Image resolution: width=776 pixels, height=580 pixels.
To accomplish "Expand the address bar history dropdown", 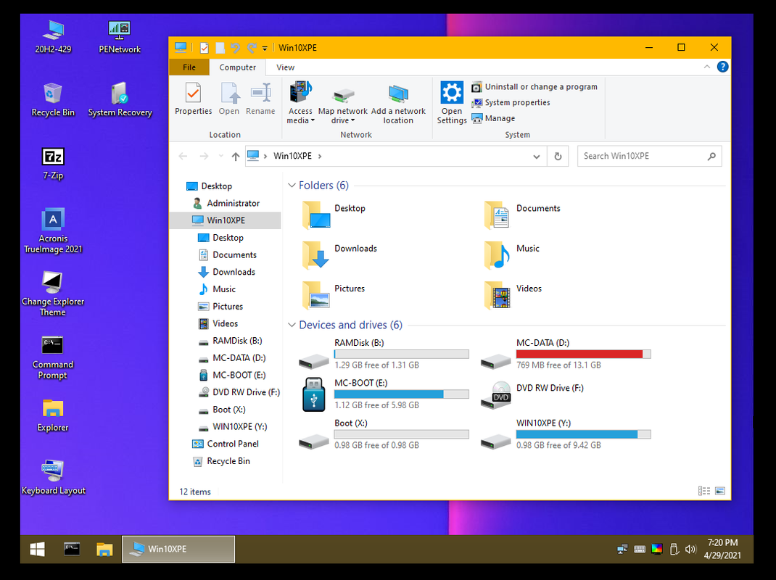I will click(x=537, y=157).
